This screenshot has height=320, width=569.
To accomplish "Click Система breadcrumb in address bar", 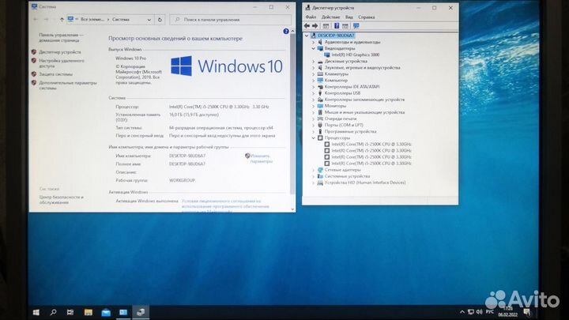I will click(120, 19).
